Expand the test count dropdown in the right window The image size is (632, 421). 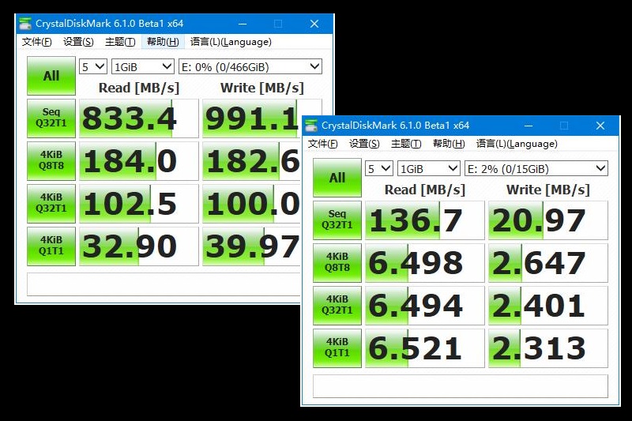click(x=379, y=169)
